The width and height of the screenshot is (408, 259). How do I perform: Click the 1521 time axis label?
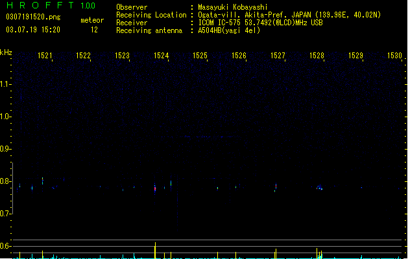[45, 56]
